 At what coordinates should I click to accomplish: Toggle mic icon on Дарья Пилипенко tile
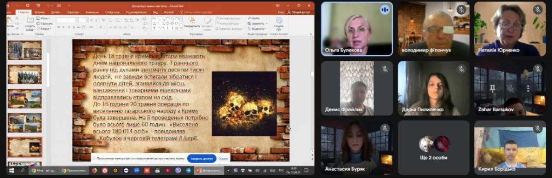(461, 69)
